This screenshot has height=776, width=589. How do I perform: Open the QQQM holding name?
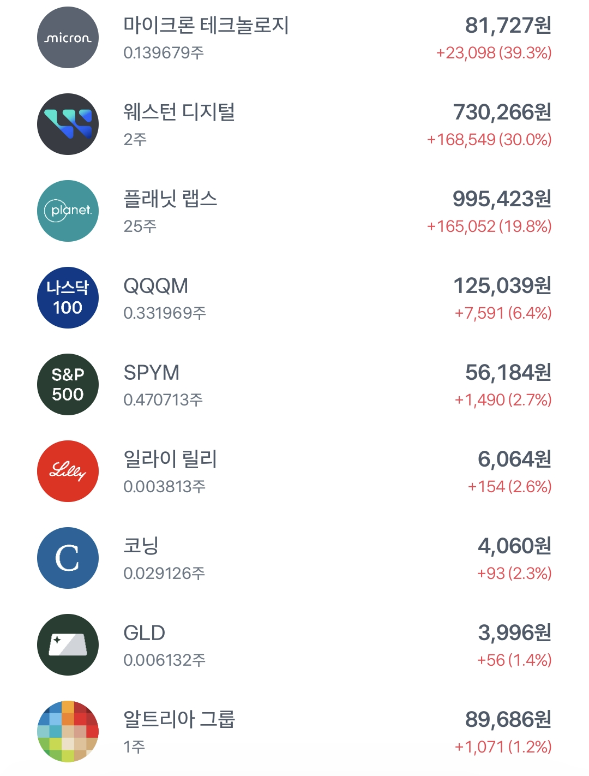[x=156, y=286]
